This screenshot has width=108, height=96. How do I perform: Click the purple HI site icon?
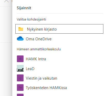(20, 59)
